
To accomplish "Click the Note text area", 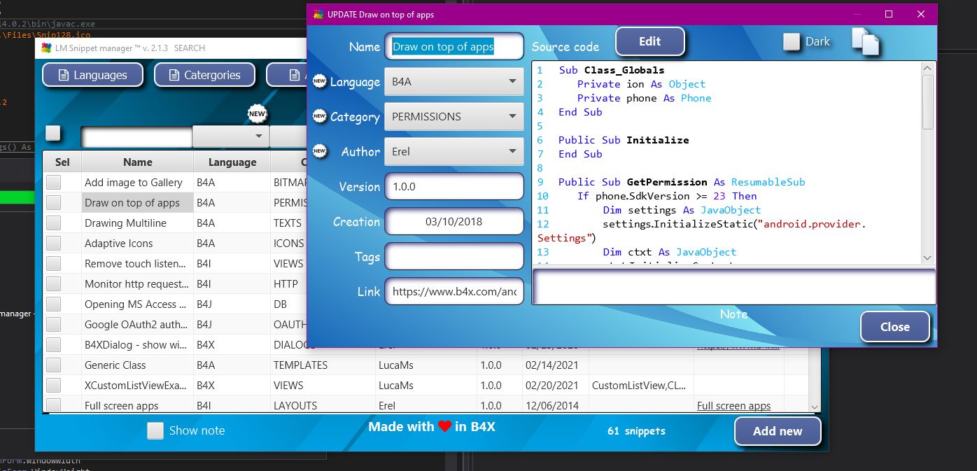I will tap(733, 287).
